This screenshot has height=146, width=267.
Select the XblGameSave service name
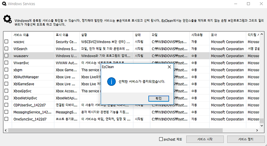pos(24,84)
